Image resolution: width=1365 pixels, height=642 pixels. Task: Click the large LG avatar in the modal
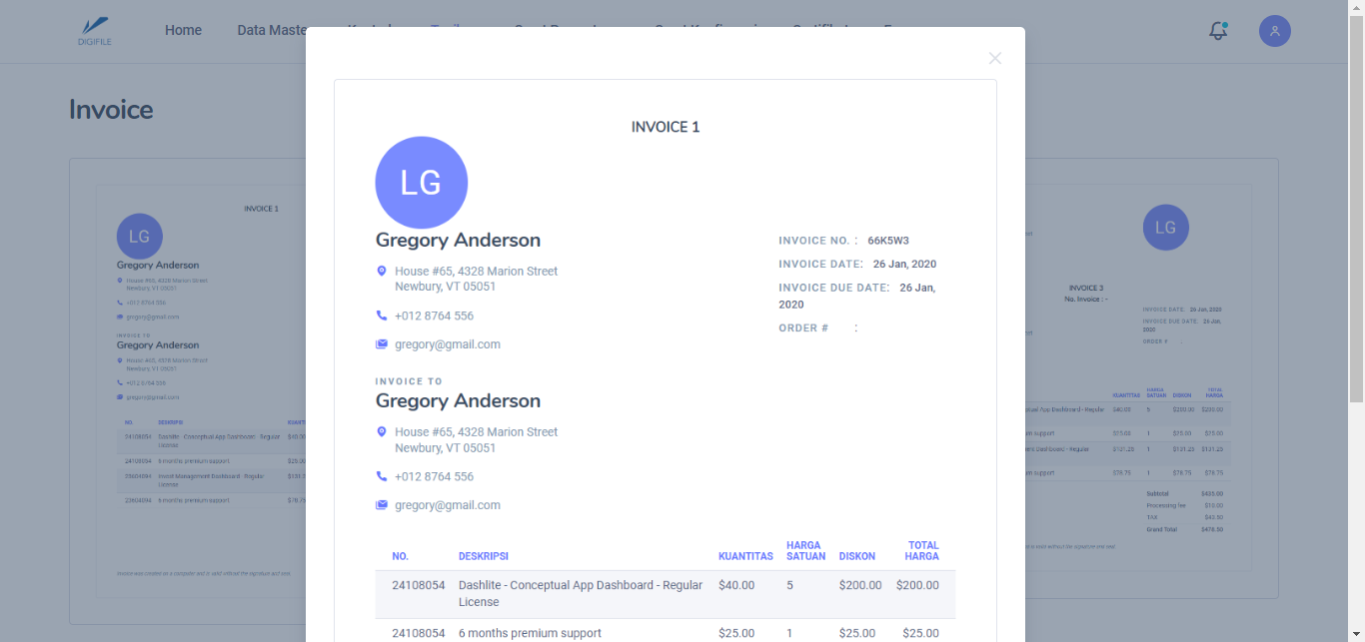[x=421, y=183]
